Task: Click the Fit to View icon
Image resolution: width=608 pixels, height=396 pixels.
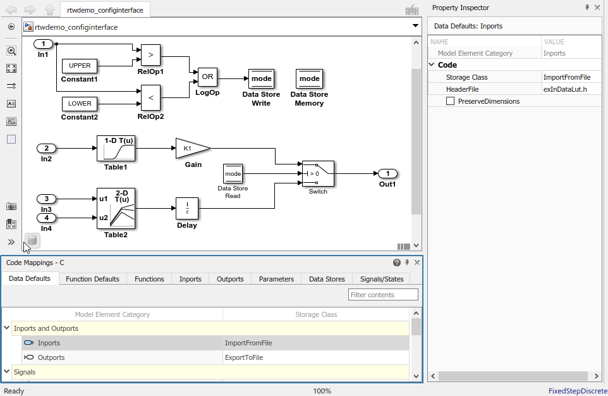Action: tap(11, 69)
